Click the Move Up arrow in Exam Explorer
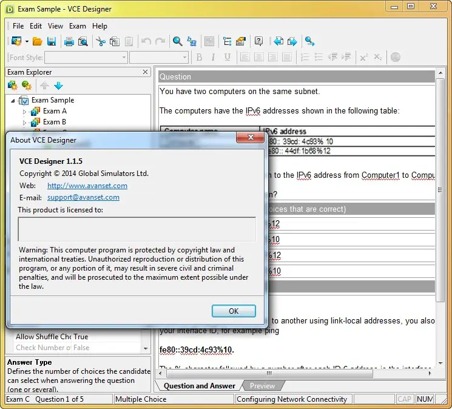The height and width of the screenshot is (409, 452). point(44,86)
